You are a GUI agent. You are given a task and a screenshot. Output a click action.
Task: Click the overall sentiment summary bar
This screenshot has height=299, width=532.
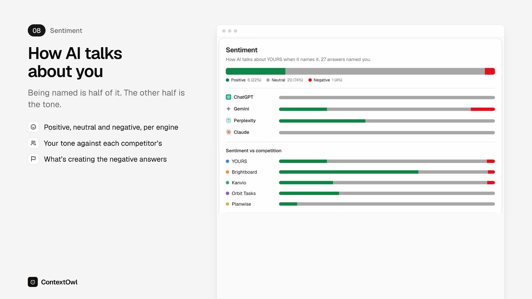coord(360,71)
